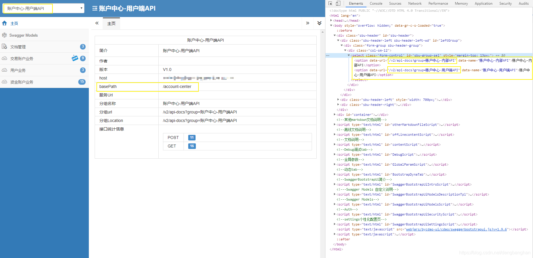This screenshot has height=258, width=533.
Task: Click the 分组Location value text
Action: pos(200,120)
